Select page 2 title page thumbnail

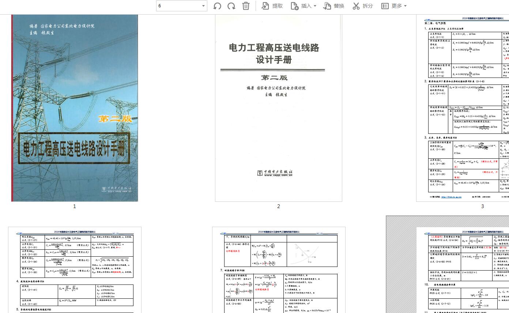[x=278, y=108]
